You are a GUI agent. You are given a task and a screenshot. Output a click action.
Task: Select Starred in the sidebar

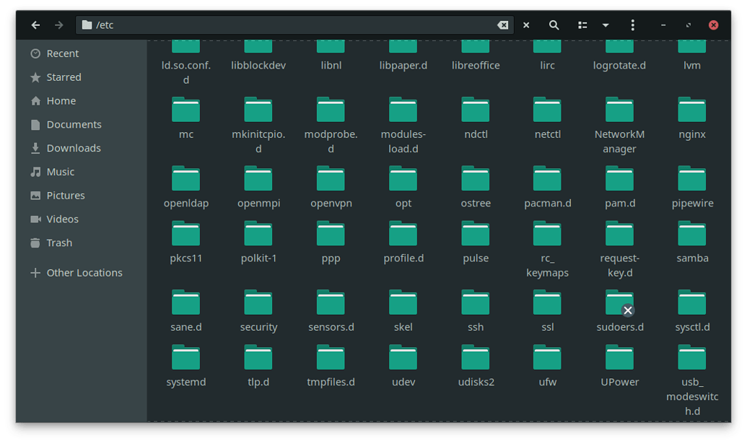(x=64, y=77)
